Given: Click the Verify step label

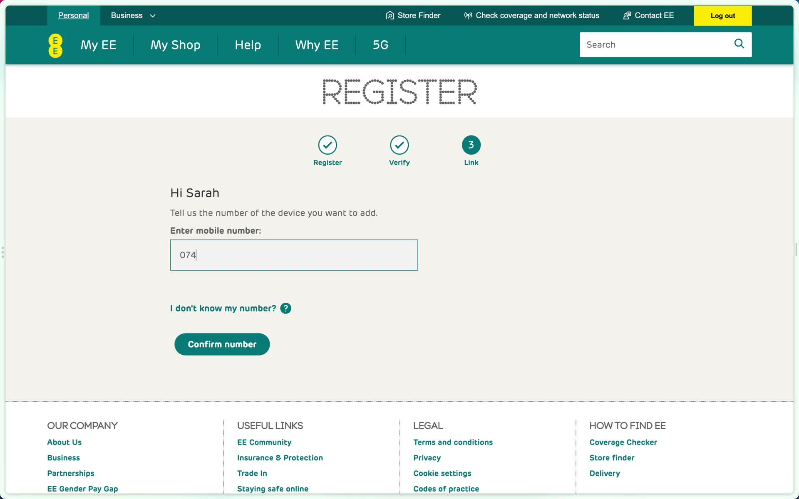Looking at the screenshot, I should [399, 163].
